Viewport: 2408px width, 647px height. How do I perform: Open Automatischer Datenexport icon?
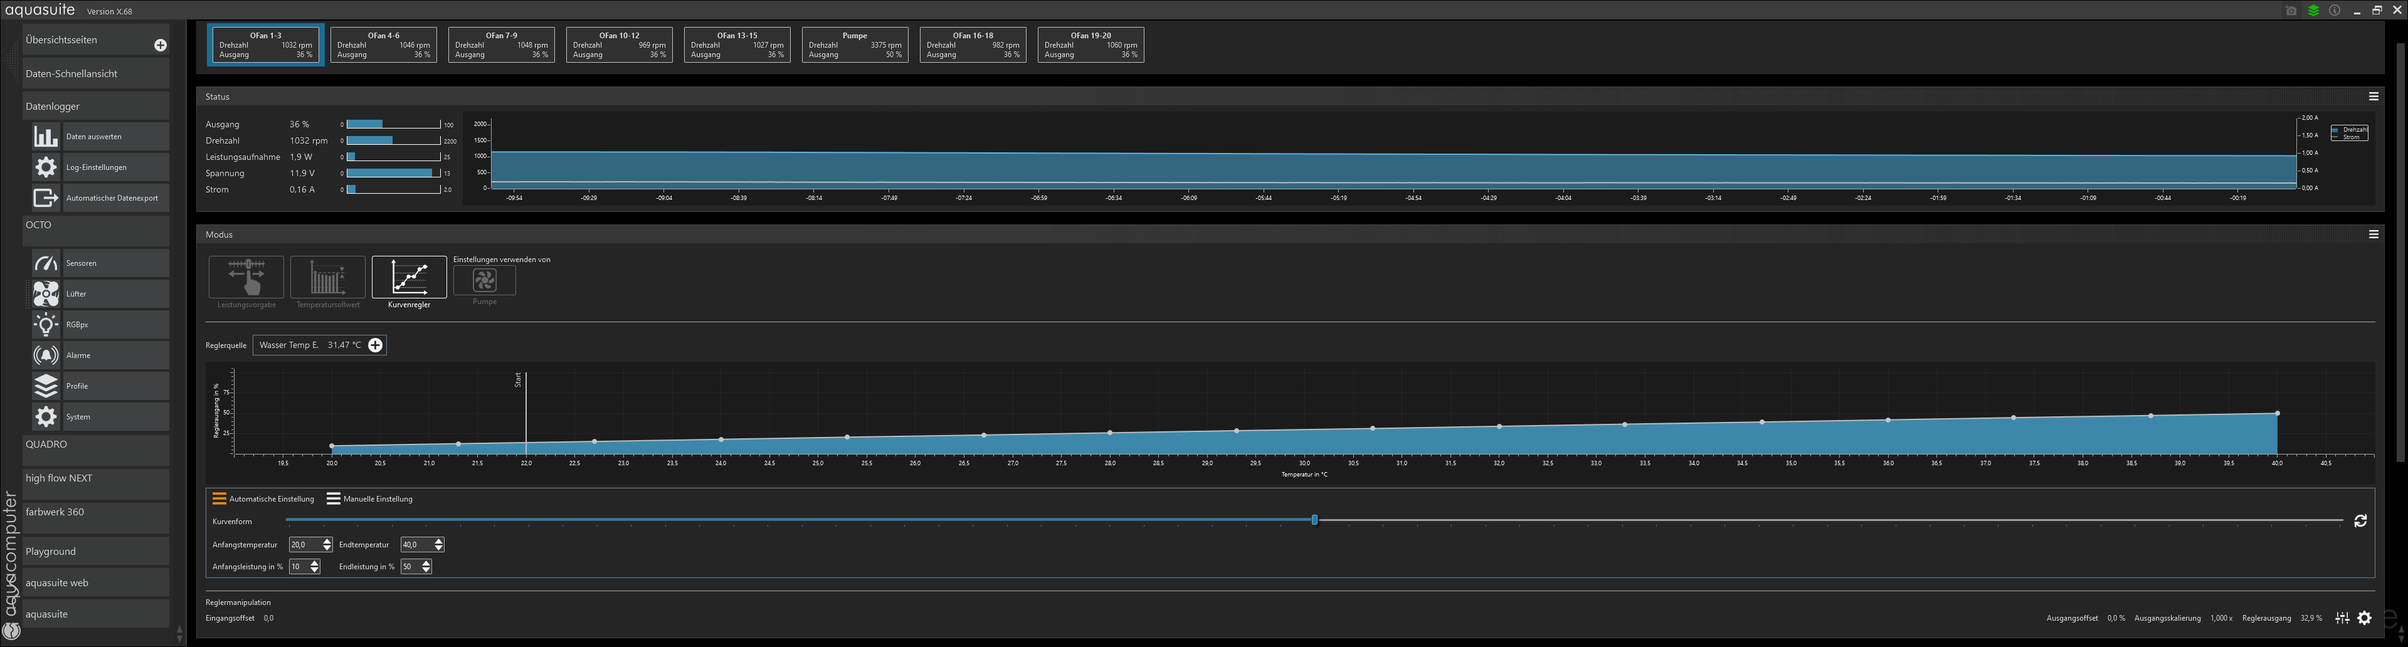coord(45,198)
